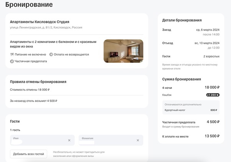
Task: Click check-in date ср, 6 марта 2024
Action: tap(208, 30)
